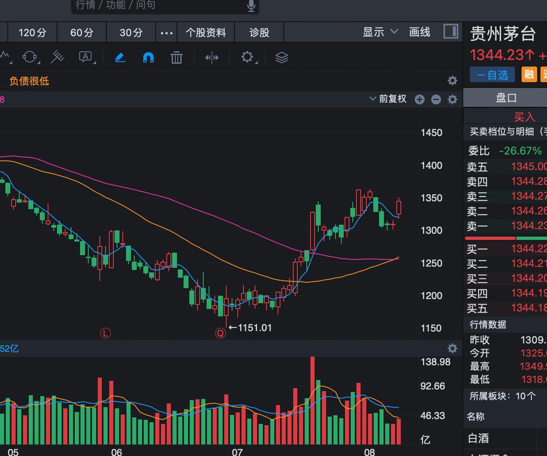Click 所属板块: 10个 label

tap(503, 396)
